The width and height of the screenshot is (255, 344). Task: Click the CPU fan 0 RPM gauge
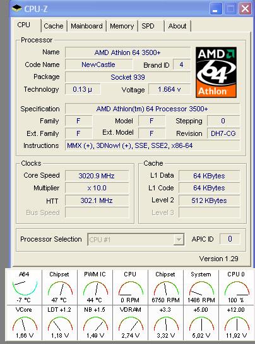131,286
